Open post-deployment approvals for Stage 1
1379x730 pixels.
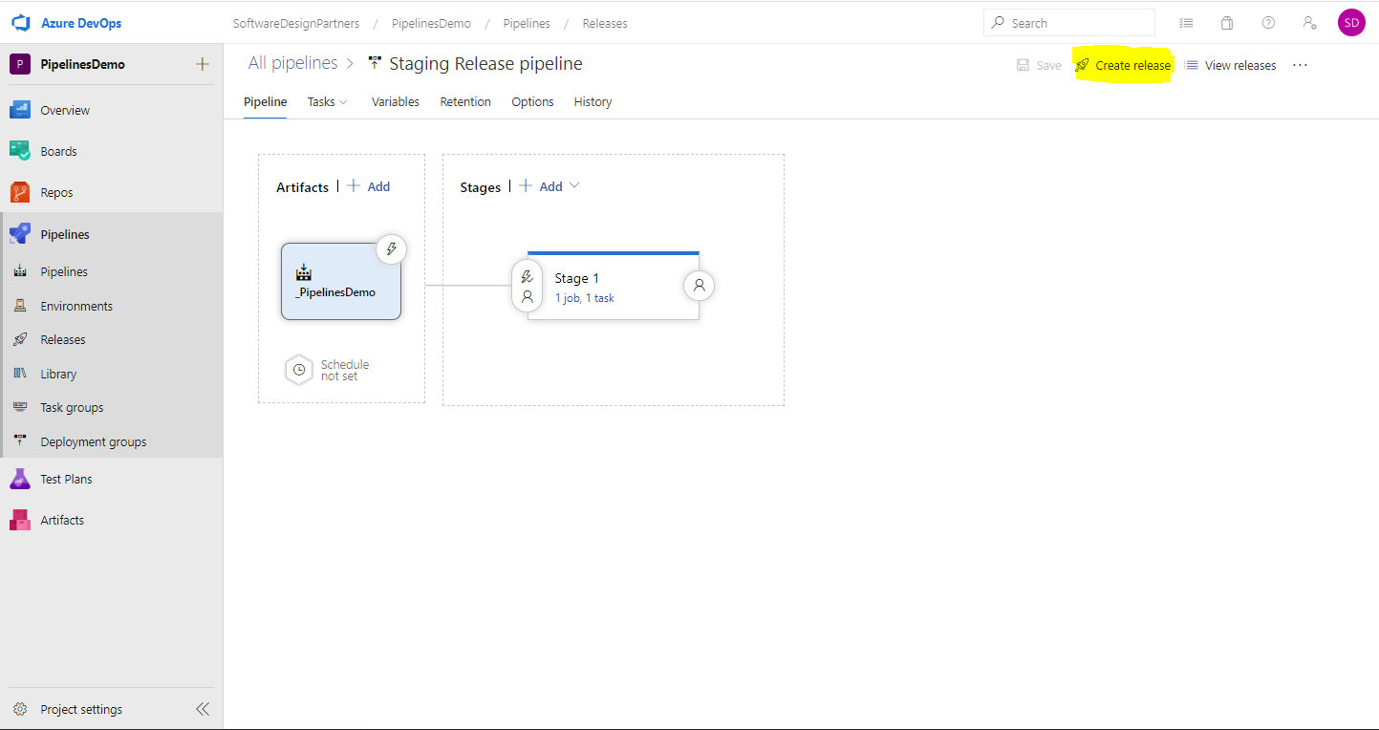click(699, 285)
